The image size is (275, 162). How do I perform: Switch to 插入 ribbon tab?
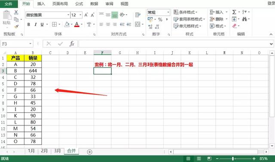click(x=41, y=4)
